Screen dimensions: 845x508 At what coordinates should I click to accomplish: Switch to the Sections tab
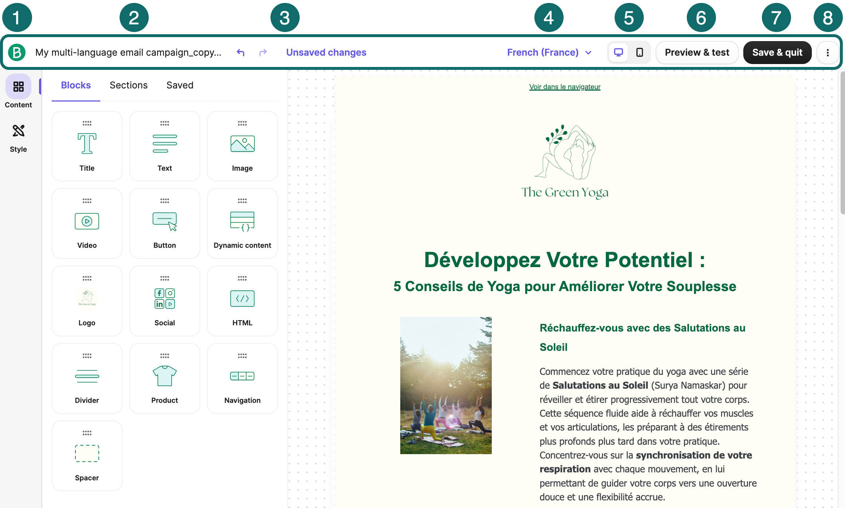(x=128, y=85)
